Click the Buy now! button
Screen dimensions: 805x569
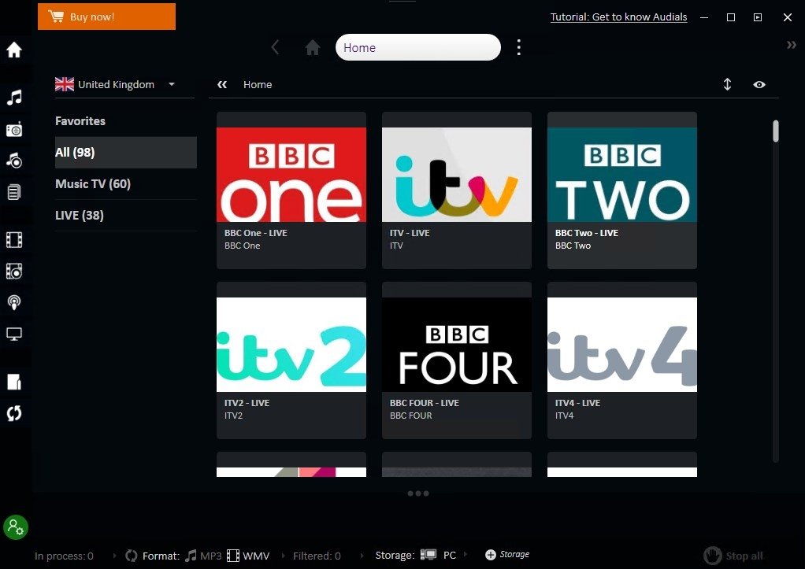(107, 17)
